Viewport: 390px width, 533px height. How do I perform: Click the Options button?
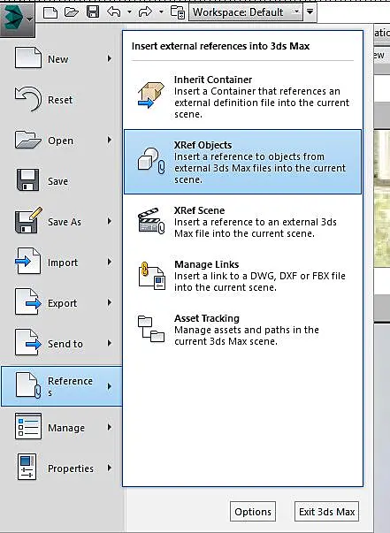253,511
